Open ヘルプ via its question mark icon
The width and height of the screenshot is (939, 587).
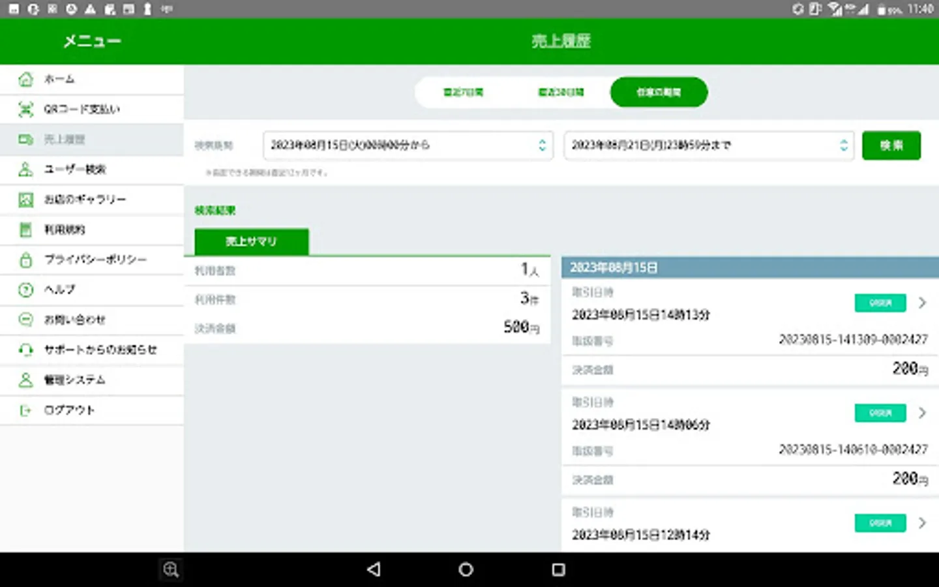(25, 290)
